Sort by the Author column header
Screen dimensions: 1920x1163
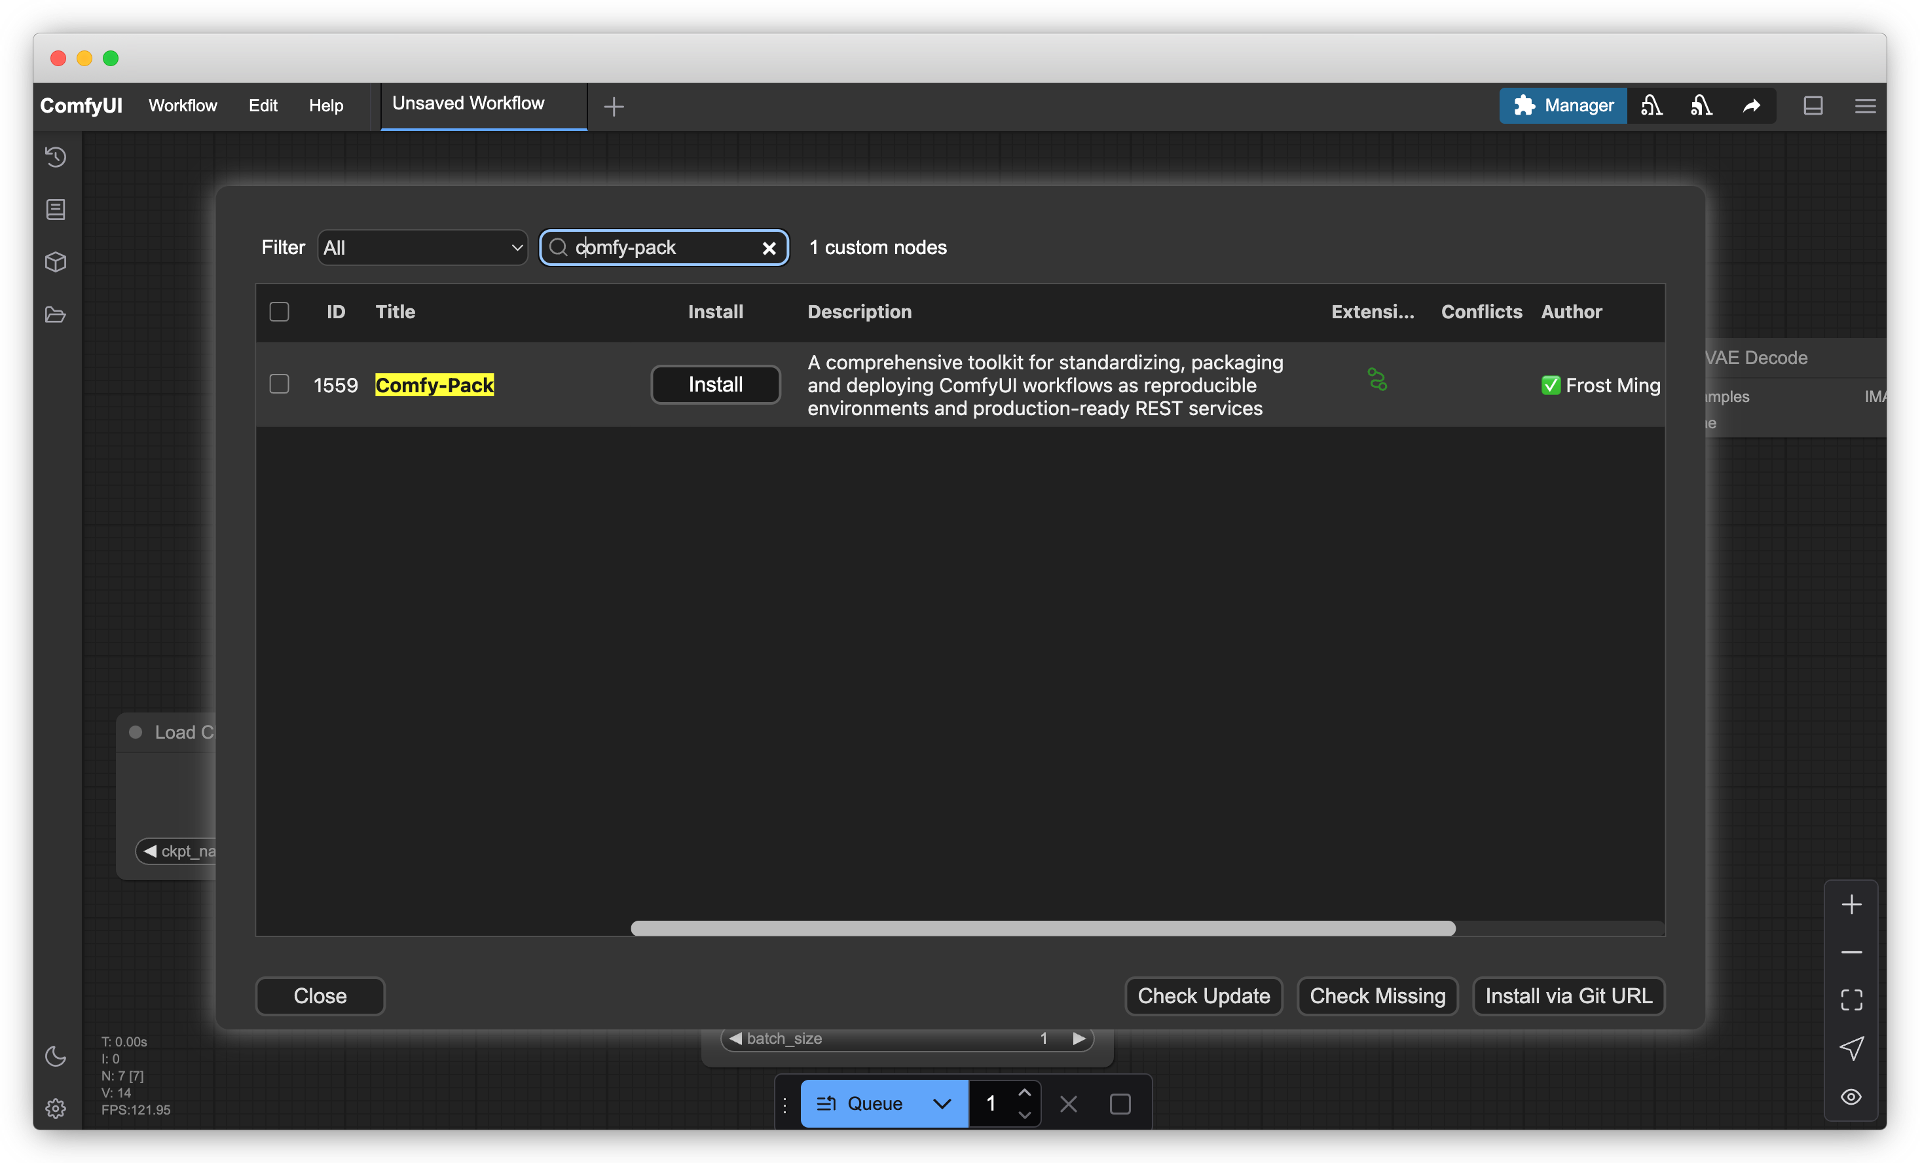coord(1571,312)
